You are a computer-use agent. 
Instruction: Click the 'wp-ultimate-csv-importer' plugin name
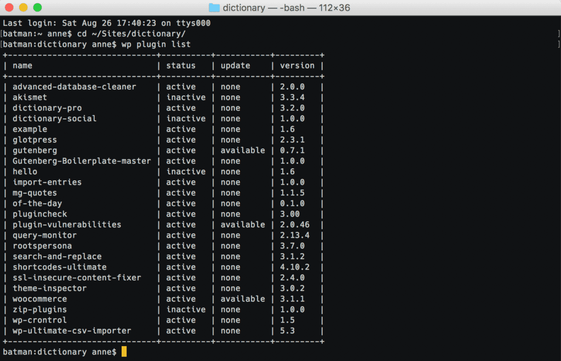[x=72, y=331]
